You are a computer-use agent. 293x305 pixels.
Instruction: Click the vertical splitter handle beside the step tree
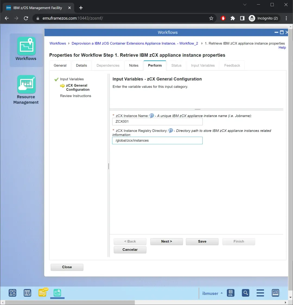pos(109,166)
